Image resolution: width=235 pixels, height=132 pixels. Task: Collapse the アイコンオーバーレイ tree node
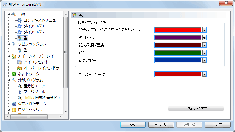tap(9, 56)
